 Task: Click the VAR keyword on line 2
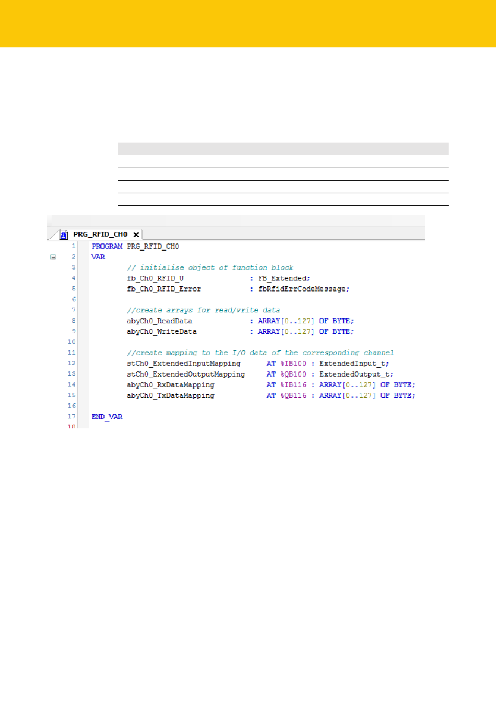[98, 257]
